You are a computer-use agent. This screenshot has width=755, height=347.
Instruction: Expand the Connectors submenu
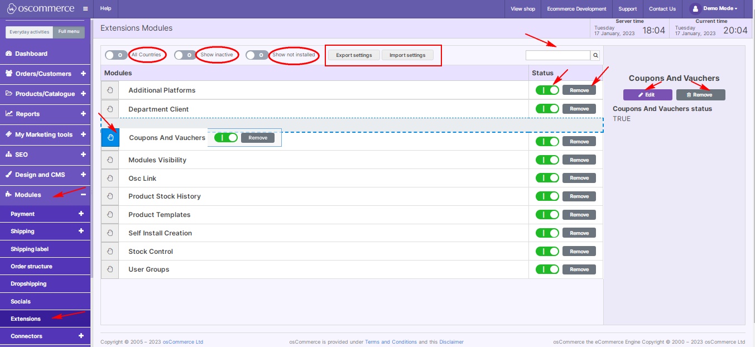pos(81,336)
